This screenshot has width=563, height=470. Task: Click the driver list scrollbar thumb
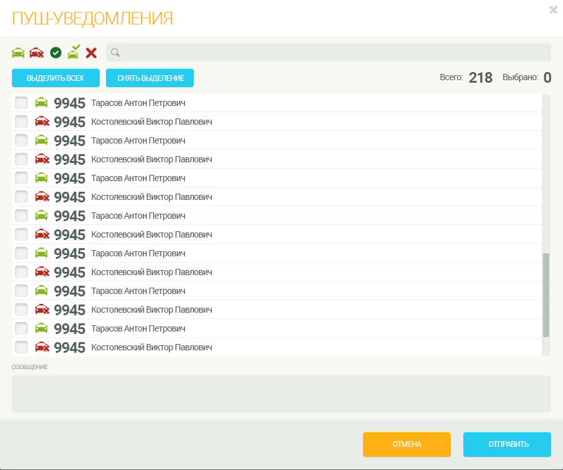(545, 295)
